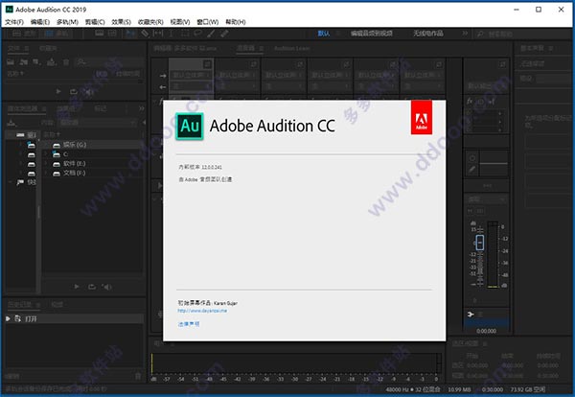
Task: Select the Spot Healing Brush tool
Action: 224,34
